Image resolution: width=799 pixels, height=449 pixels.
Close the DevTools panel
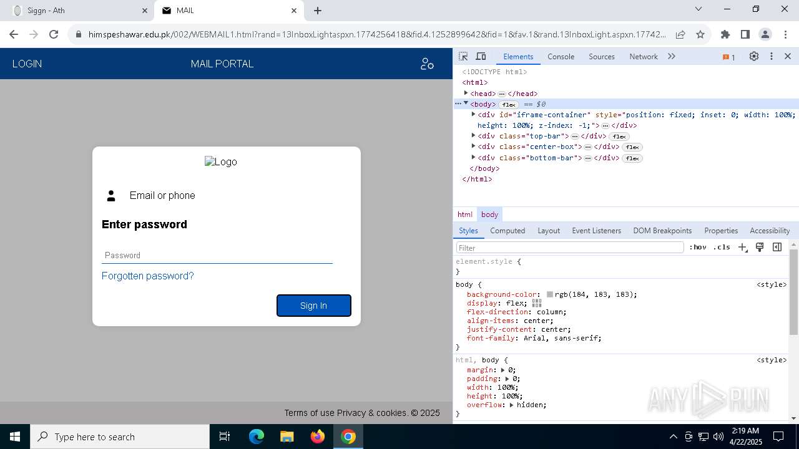tap(788, 56)
